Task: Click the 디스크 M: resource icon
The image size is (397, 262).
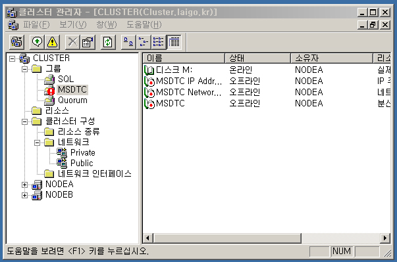Action: click(x=149, y=70)
